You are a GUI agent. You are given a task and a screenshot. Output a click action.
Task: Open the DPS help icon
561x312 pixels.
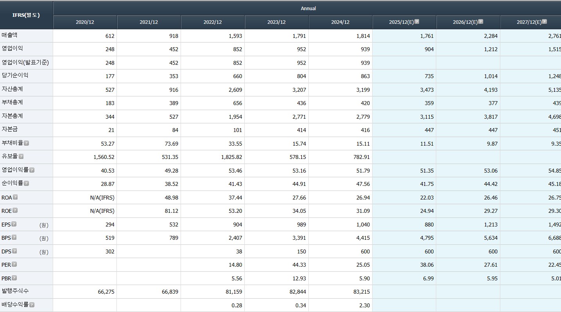coord(14,251)
